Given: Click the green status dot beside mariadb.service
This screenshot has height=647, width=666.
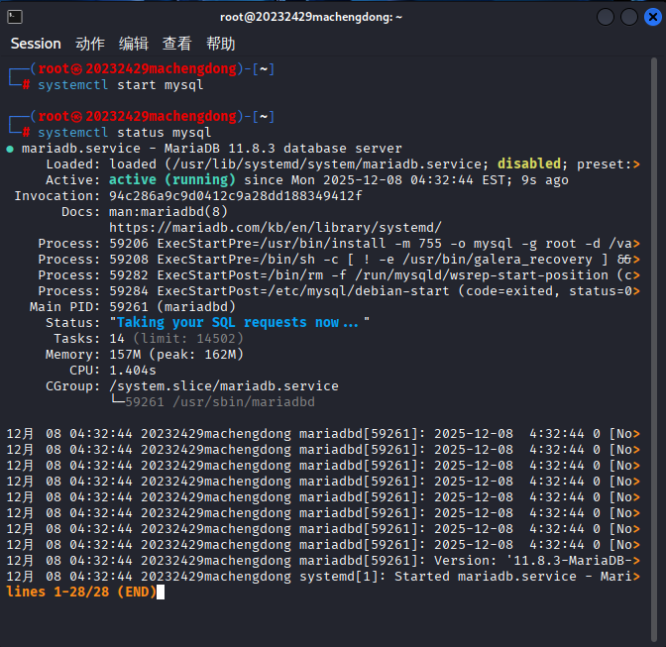Looking at the screenshot, I should click(x=10, y=149).
